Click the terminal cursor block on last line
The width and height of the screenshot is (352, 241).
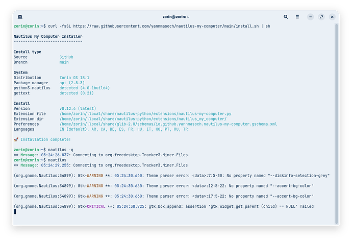[15, 211]
